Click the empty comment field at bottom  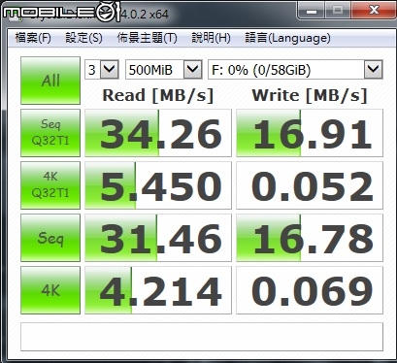[202, 337]
